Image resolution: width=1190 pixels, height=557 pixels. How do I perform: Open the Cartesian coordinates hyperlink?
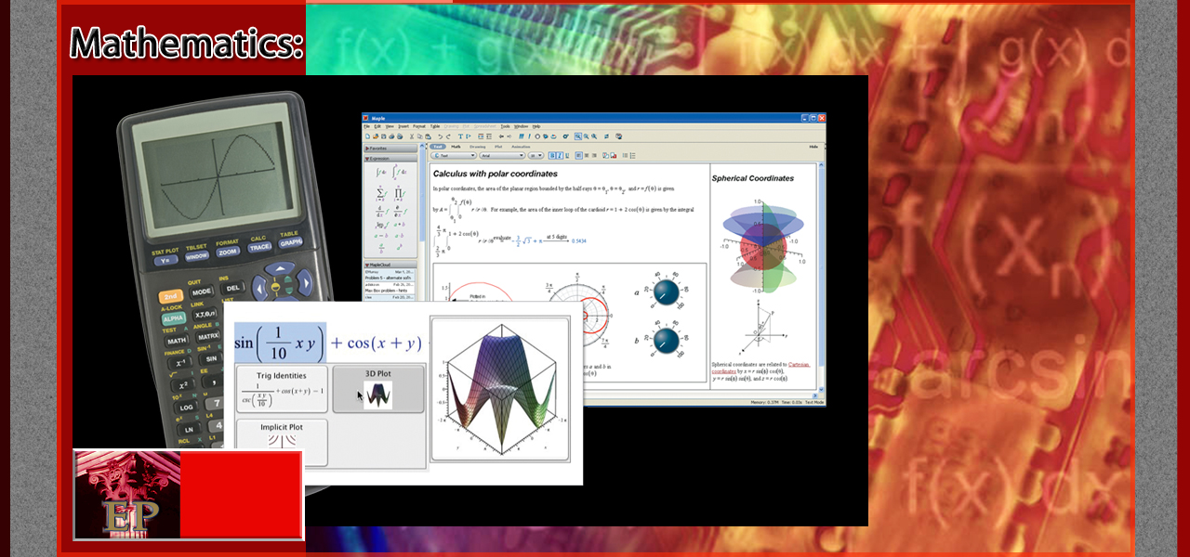point(798,365)
